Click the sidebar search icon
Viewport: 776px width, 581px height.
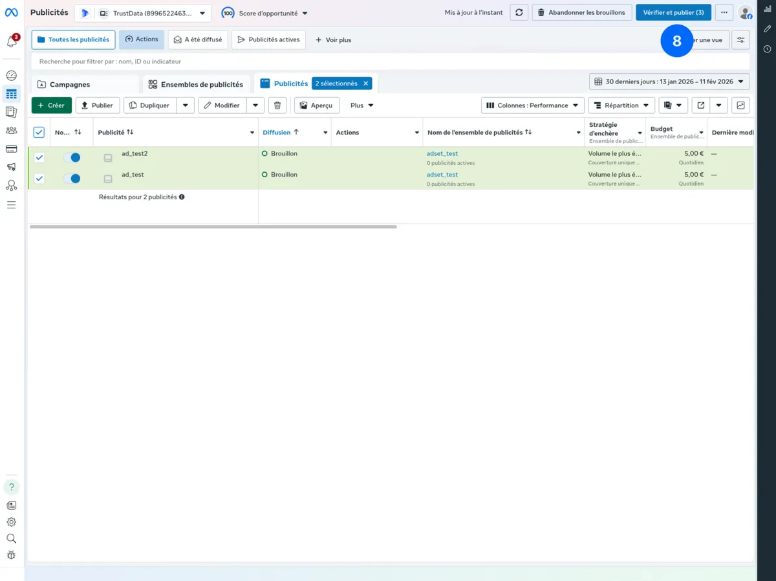point(12,538)
